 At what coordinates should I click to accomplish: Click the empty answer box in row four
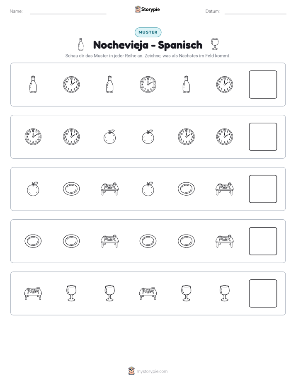263,241
